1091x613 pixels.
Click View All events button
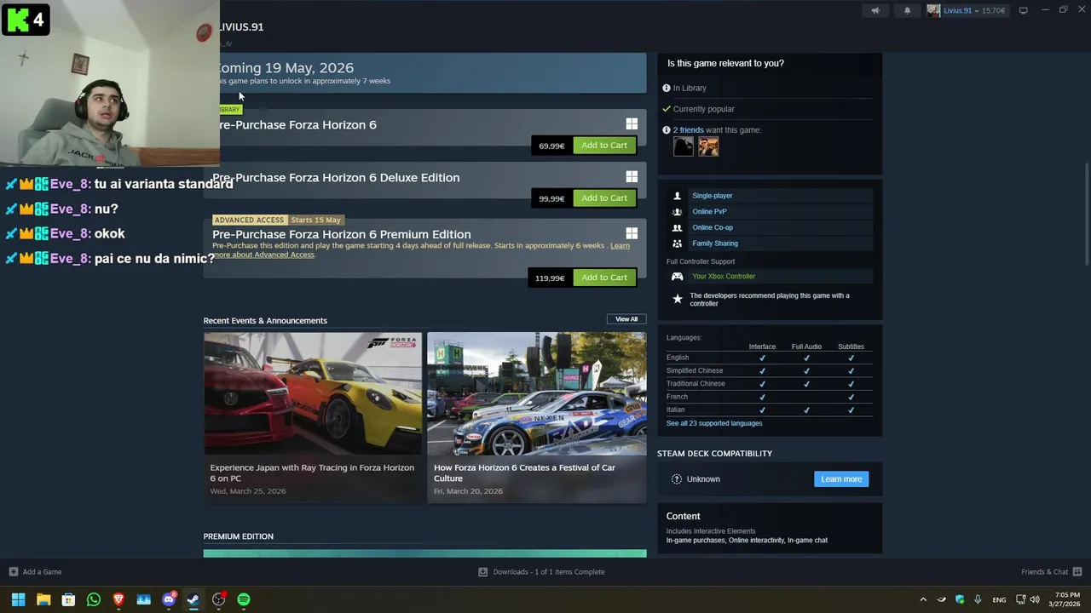626,319
